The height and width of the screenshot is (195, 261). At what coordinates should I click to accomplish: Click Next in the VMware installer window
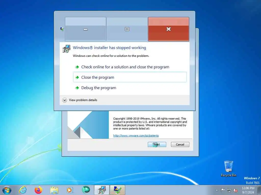157,144
